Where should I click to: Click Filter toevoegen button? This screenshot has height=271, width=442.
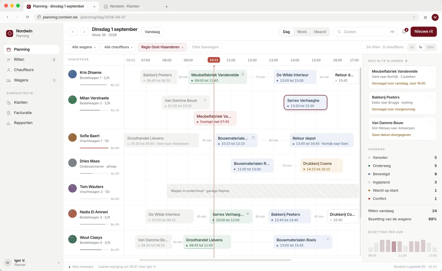click(205, 47)
